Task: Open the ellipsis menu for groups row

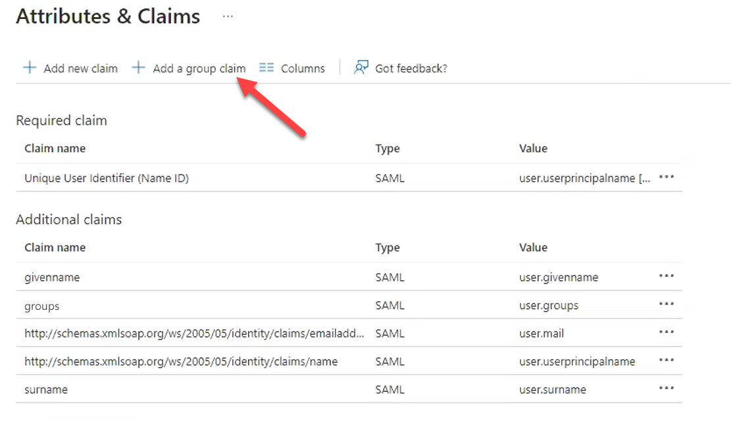Action: tap(667, 304)
